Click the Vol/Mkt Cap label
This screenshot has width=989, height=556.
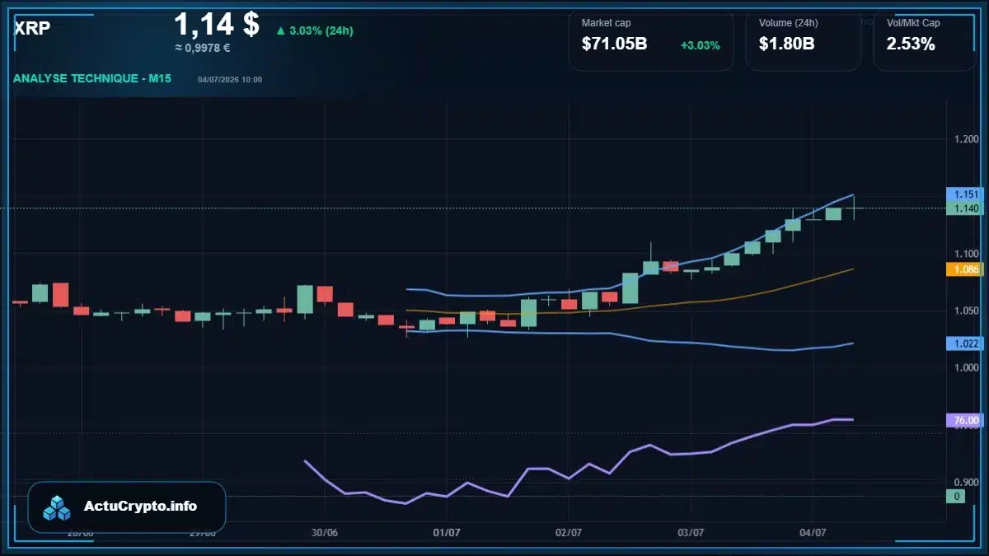(x=913, y=23)
